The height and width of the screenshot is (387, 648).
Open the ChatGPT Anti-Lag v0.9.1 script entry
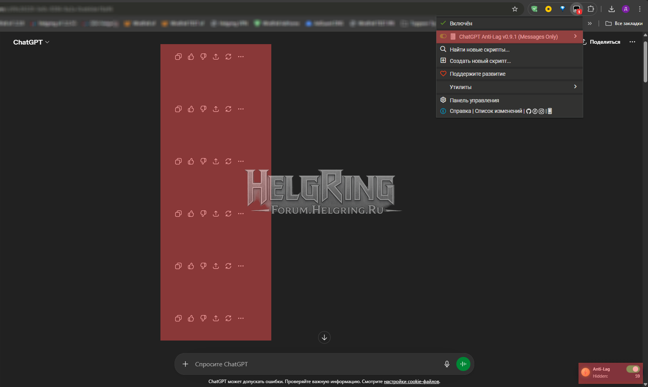[509, 37]
